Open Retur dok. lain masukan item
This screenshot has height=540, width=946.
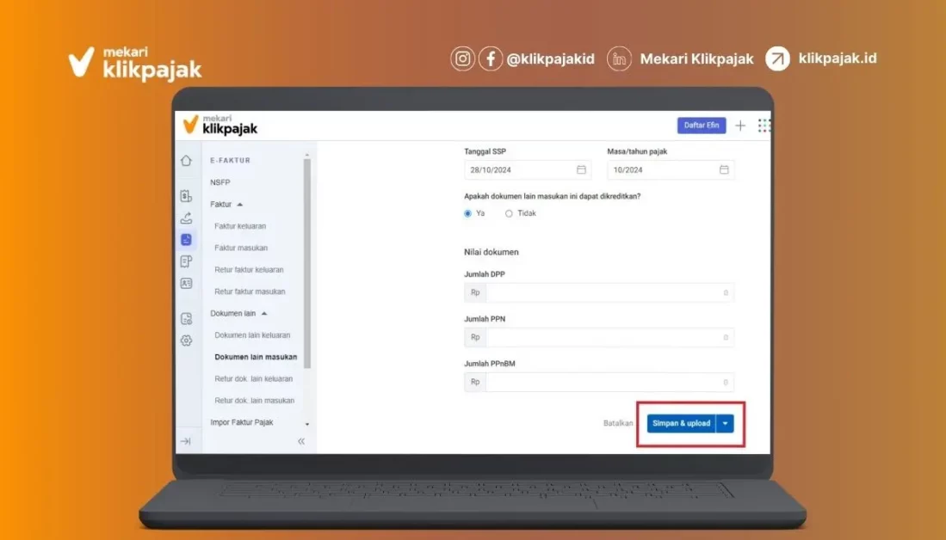click(255, 400)
